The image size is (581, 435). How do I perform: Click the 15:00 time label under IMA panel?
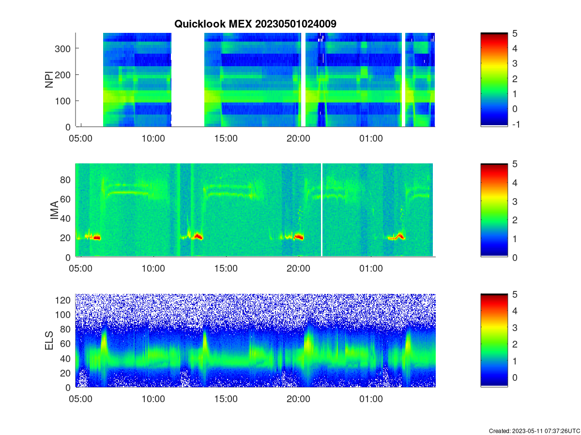coord(226,269)
